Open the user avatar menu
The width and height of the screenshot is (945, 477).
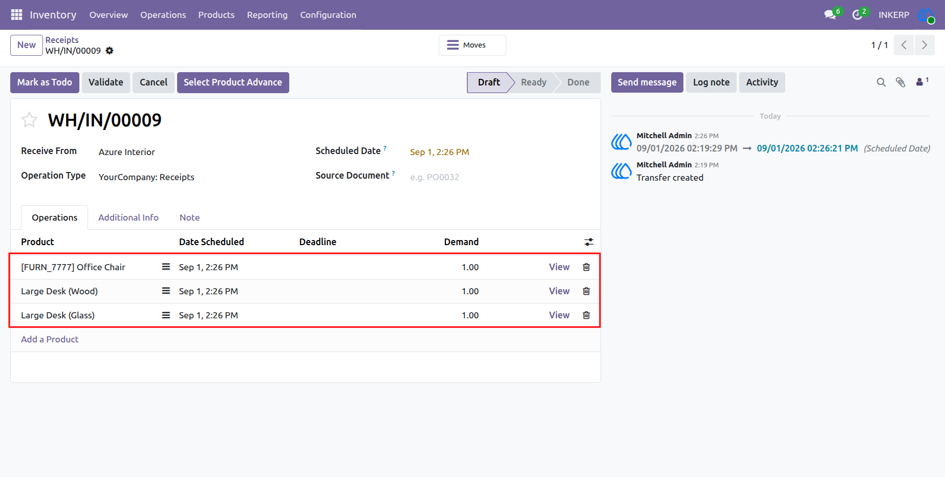coord(926,15)
